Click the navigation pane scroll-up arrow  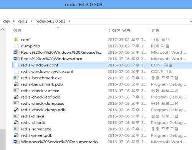[x=3, y=29]
